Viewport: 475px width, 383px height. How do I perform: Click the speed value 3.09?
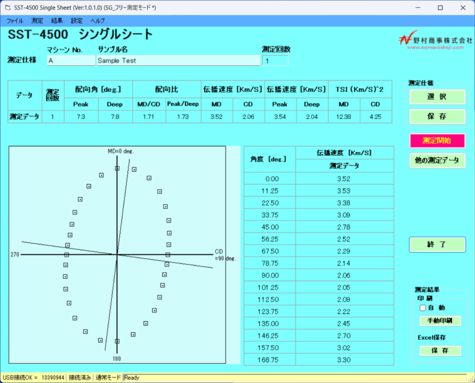click(344, 215)
